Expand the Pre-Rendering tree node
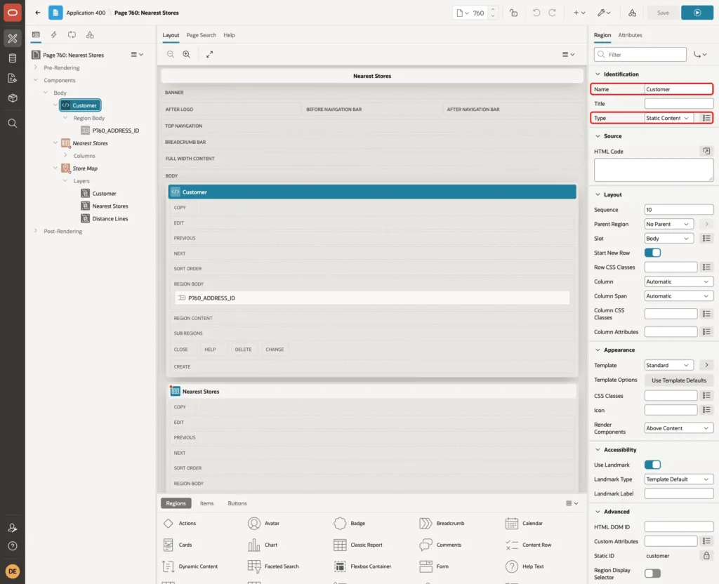Screen dimensions: 719x584 [x=35, y=67]
